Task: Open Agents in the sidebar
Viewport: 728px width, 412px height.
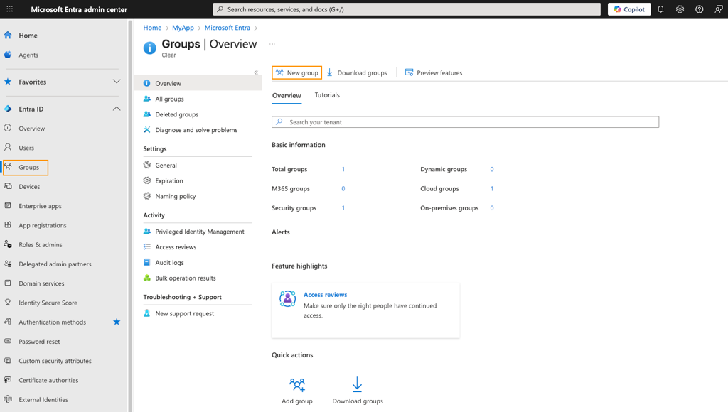Action: (x=28, y=55)
